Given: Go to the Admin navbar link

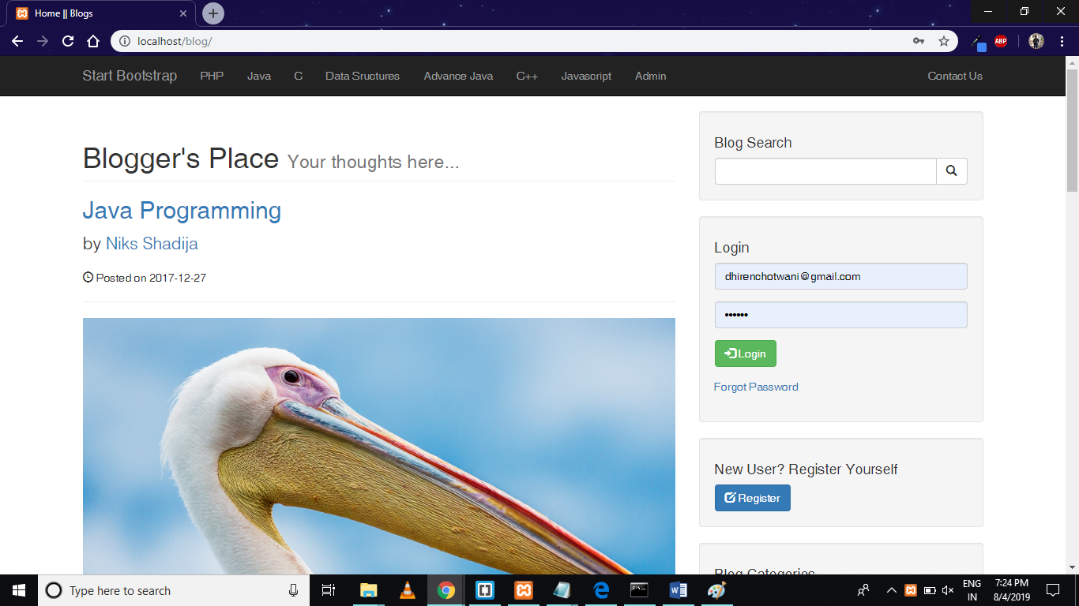Looking at the screenshot, I should pyautogui.click(x=650, y=76).
